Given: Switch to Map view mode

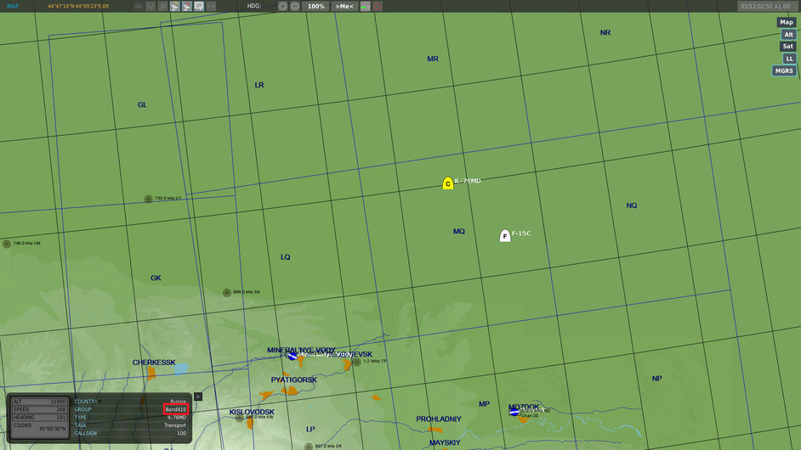Looking at the screenshot, I should pos(787,23).
